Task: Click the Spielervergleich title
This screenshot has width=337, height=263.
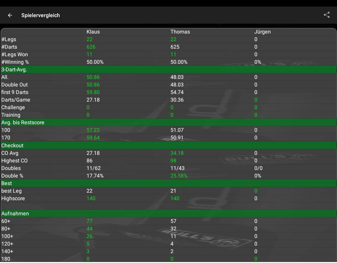Action: [40, 15]
